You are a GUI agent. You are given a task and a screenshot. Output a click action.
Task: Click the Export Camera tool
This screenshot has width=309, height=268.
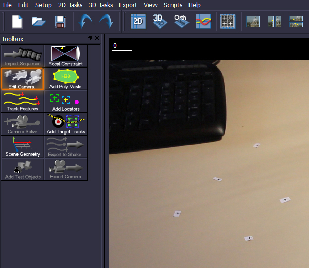tap(66, 169)
